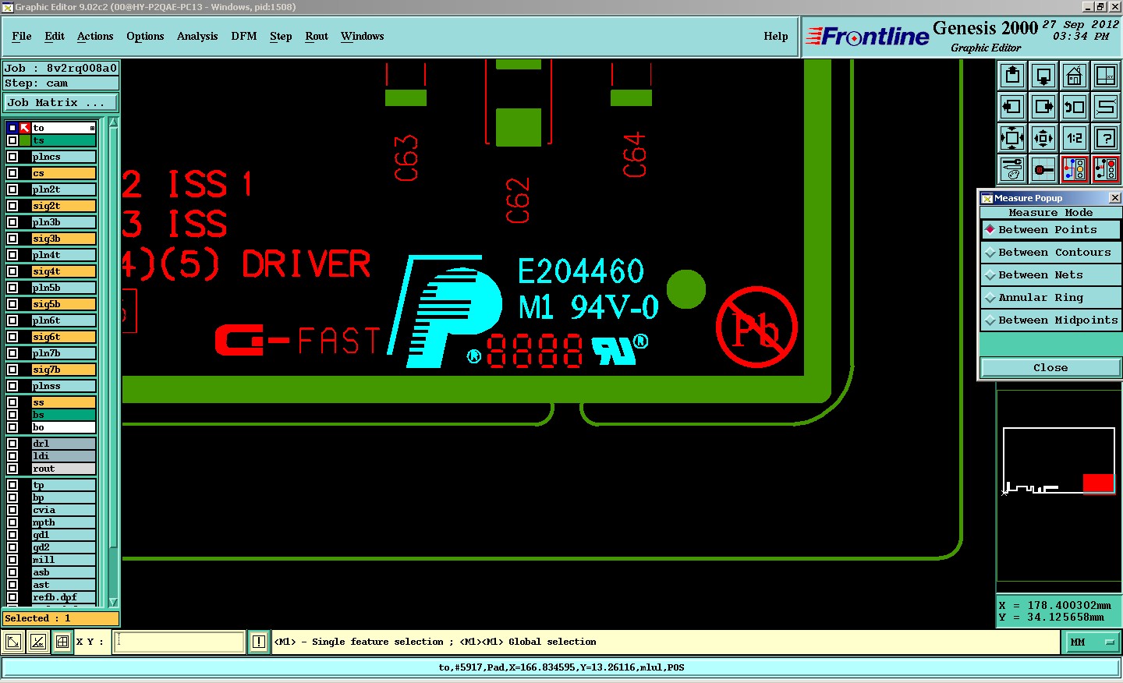Toggle display checkbox for layer drl
The width and height of the screenshot is (1123, 683).
[12, 444]
